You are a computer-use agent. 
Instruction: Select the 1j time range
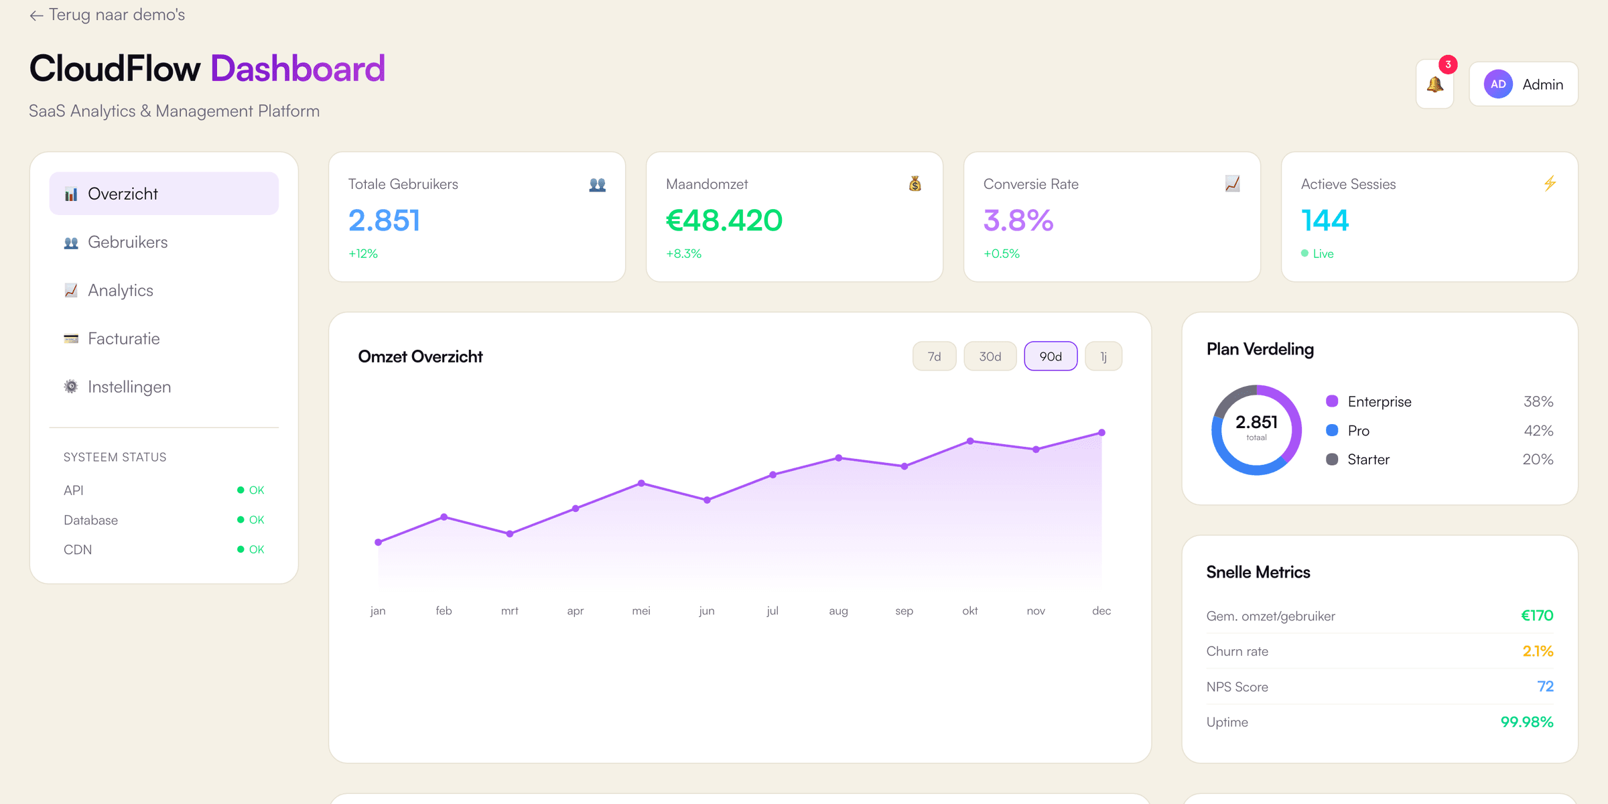tap(1103, 356)
